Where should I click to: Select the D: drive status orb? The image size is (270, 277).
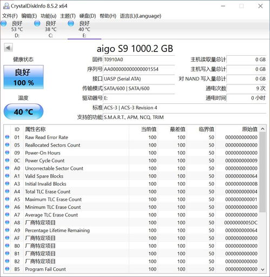click(x=4, y=23)
